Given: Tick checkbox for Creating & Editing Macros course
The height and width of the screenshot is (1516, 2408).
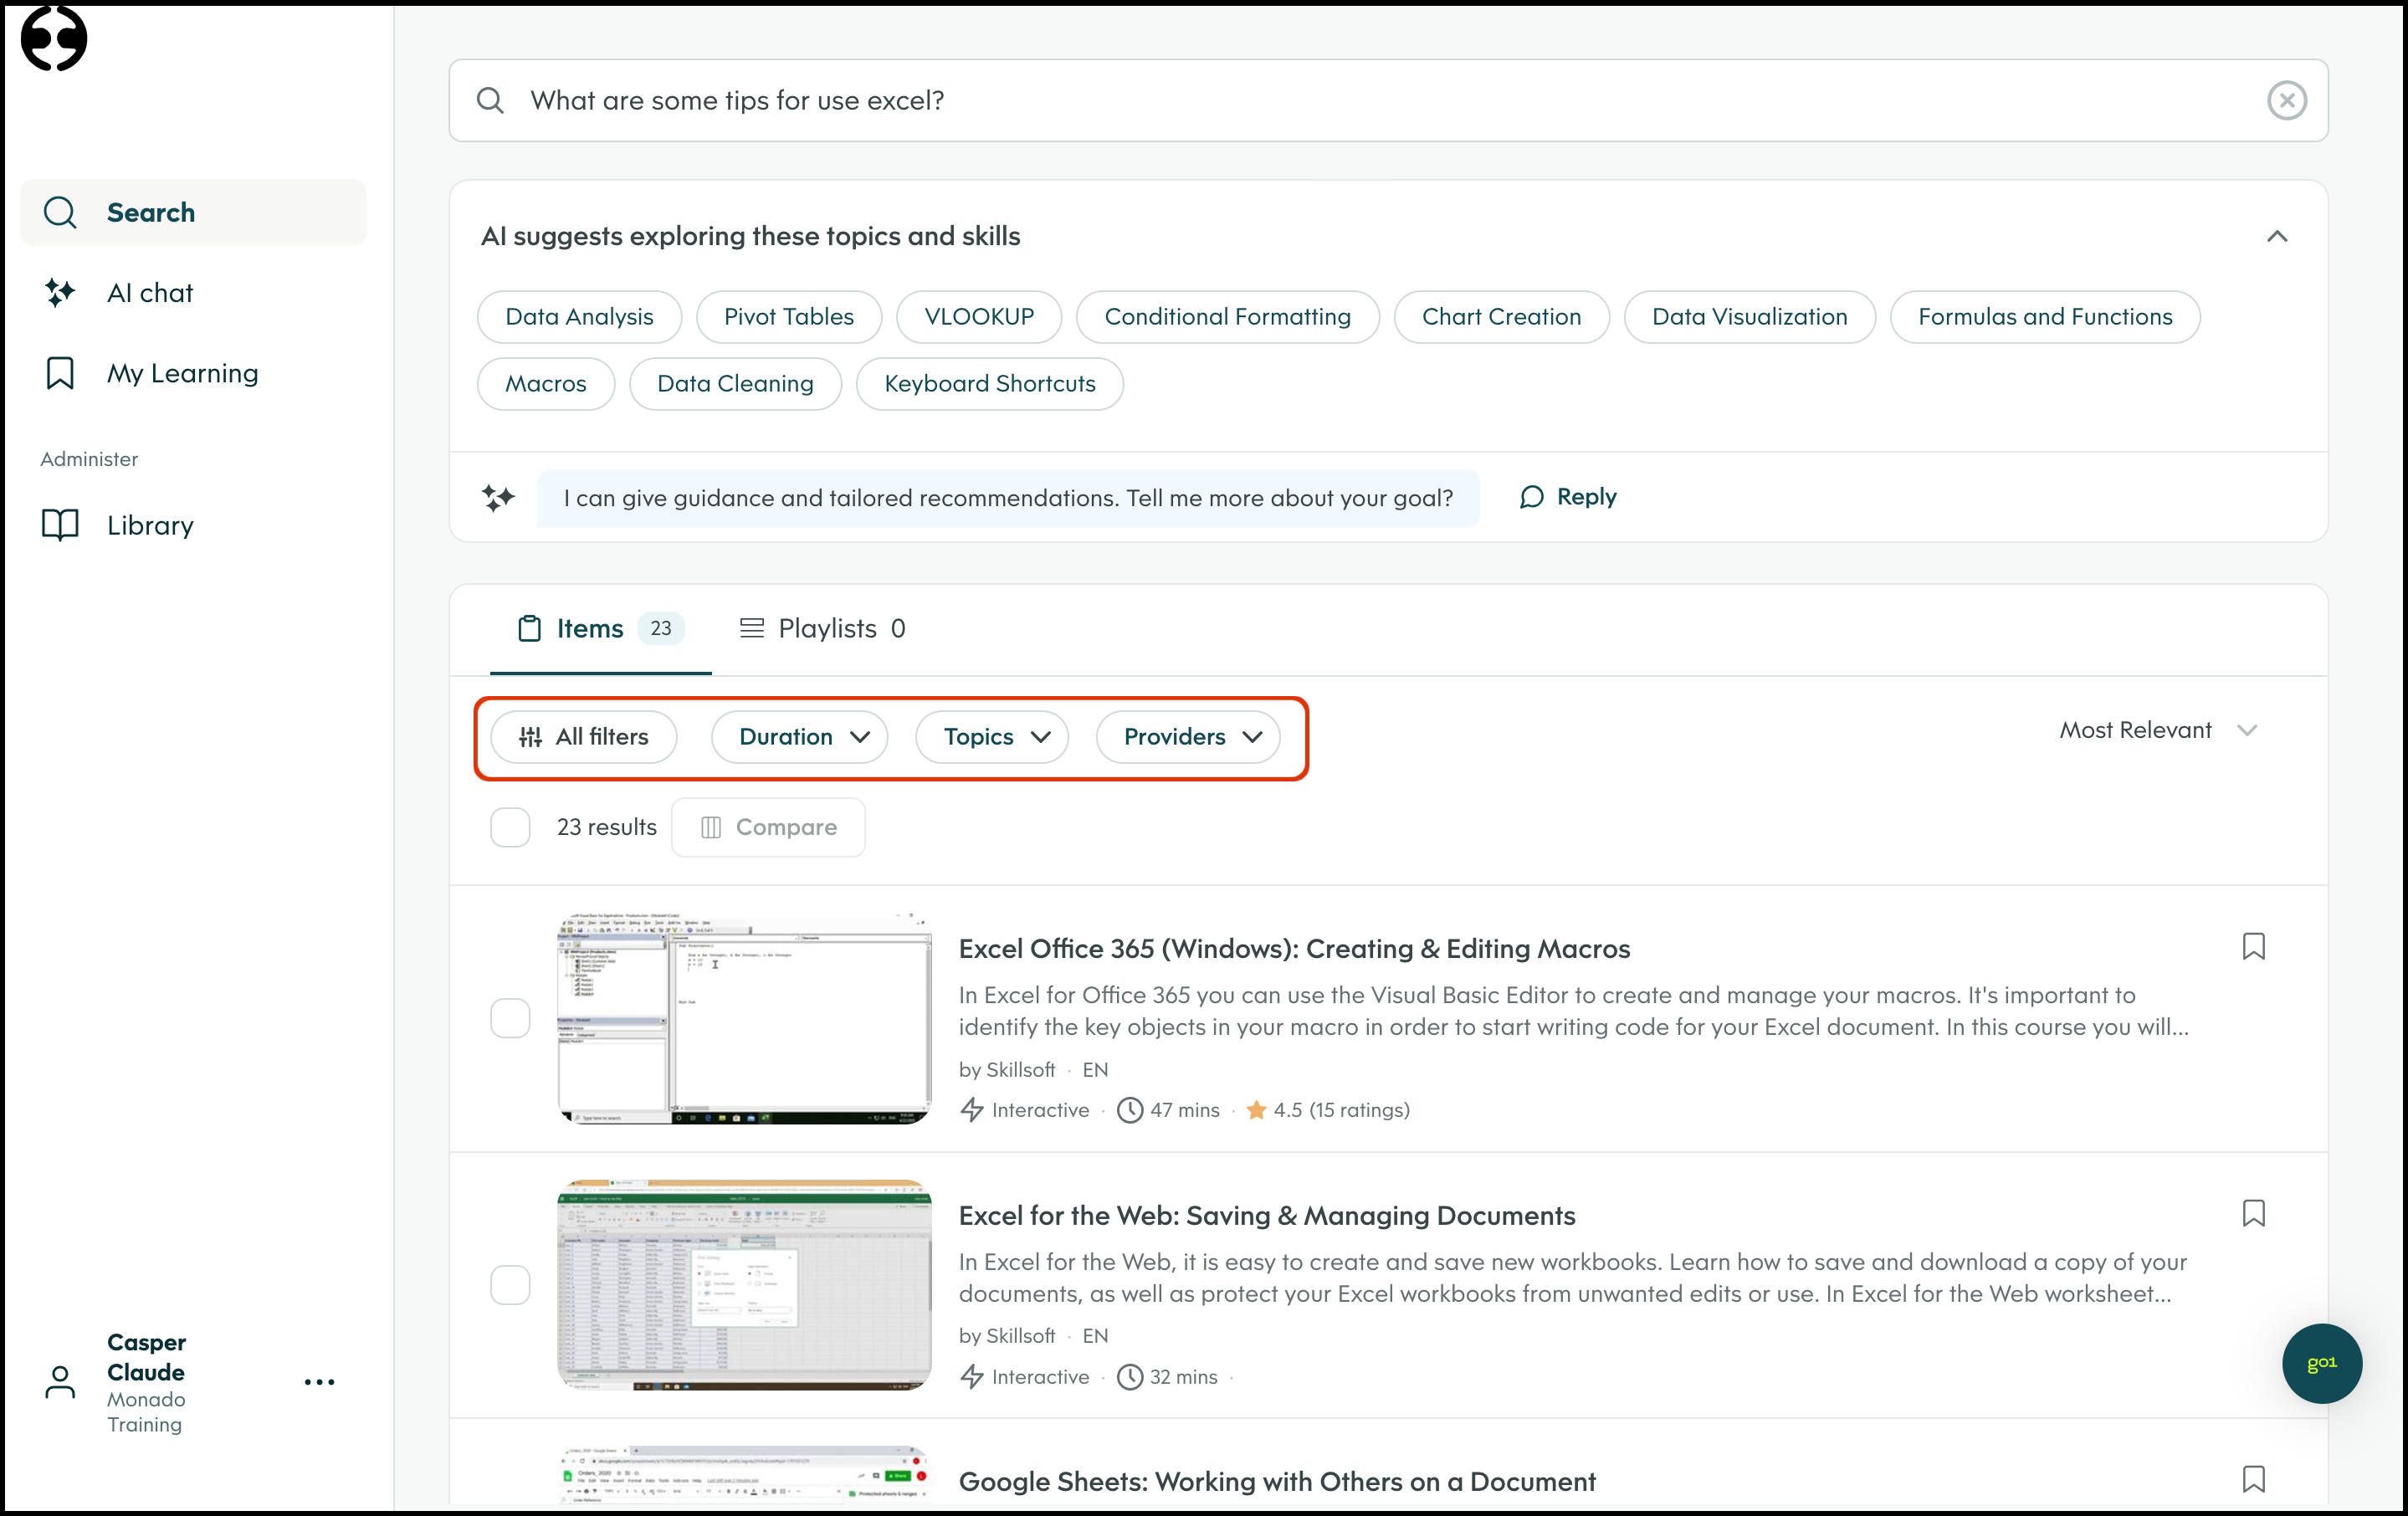Looking at the screenshot, I should (x=510, y=1018).
